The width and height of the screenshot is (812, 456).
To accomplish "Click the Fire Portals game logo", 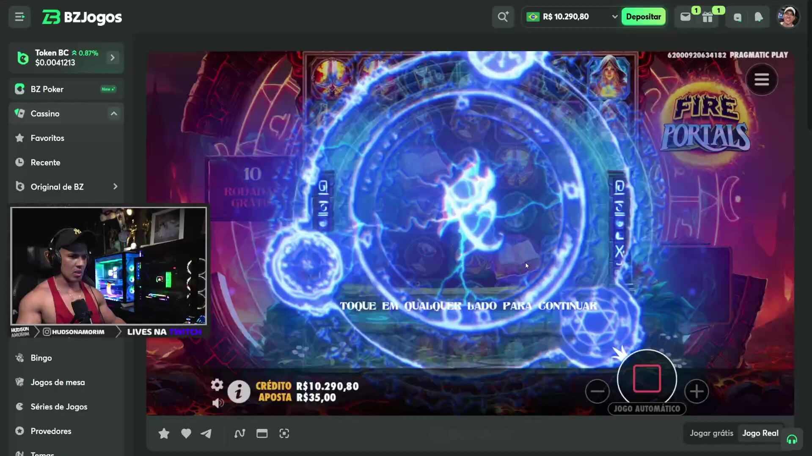I will click(706, 124).
